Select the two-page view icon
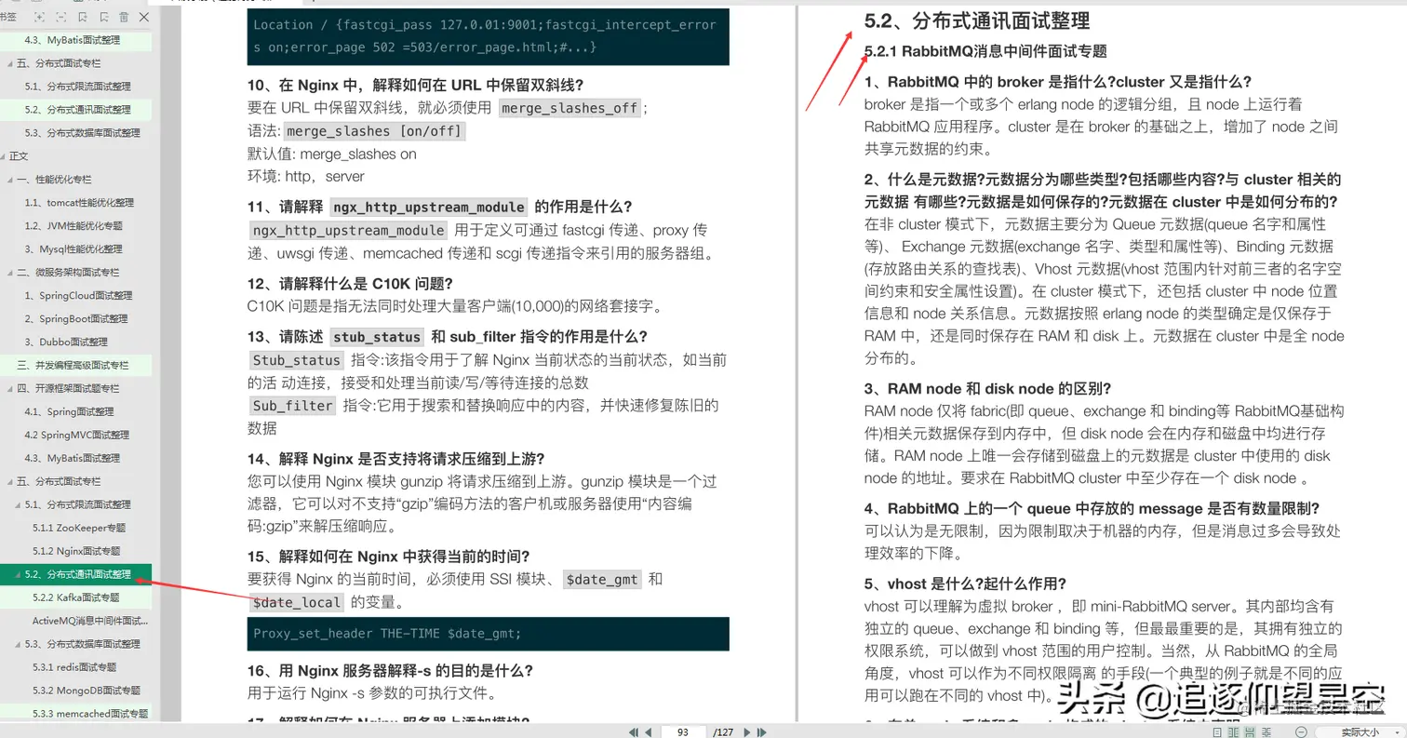1407x738 pixels. click(x=1235, y=731)
